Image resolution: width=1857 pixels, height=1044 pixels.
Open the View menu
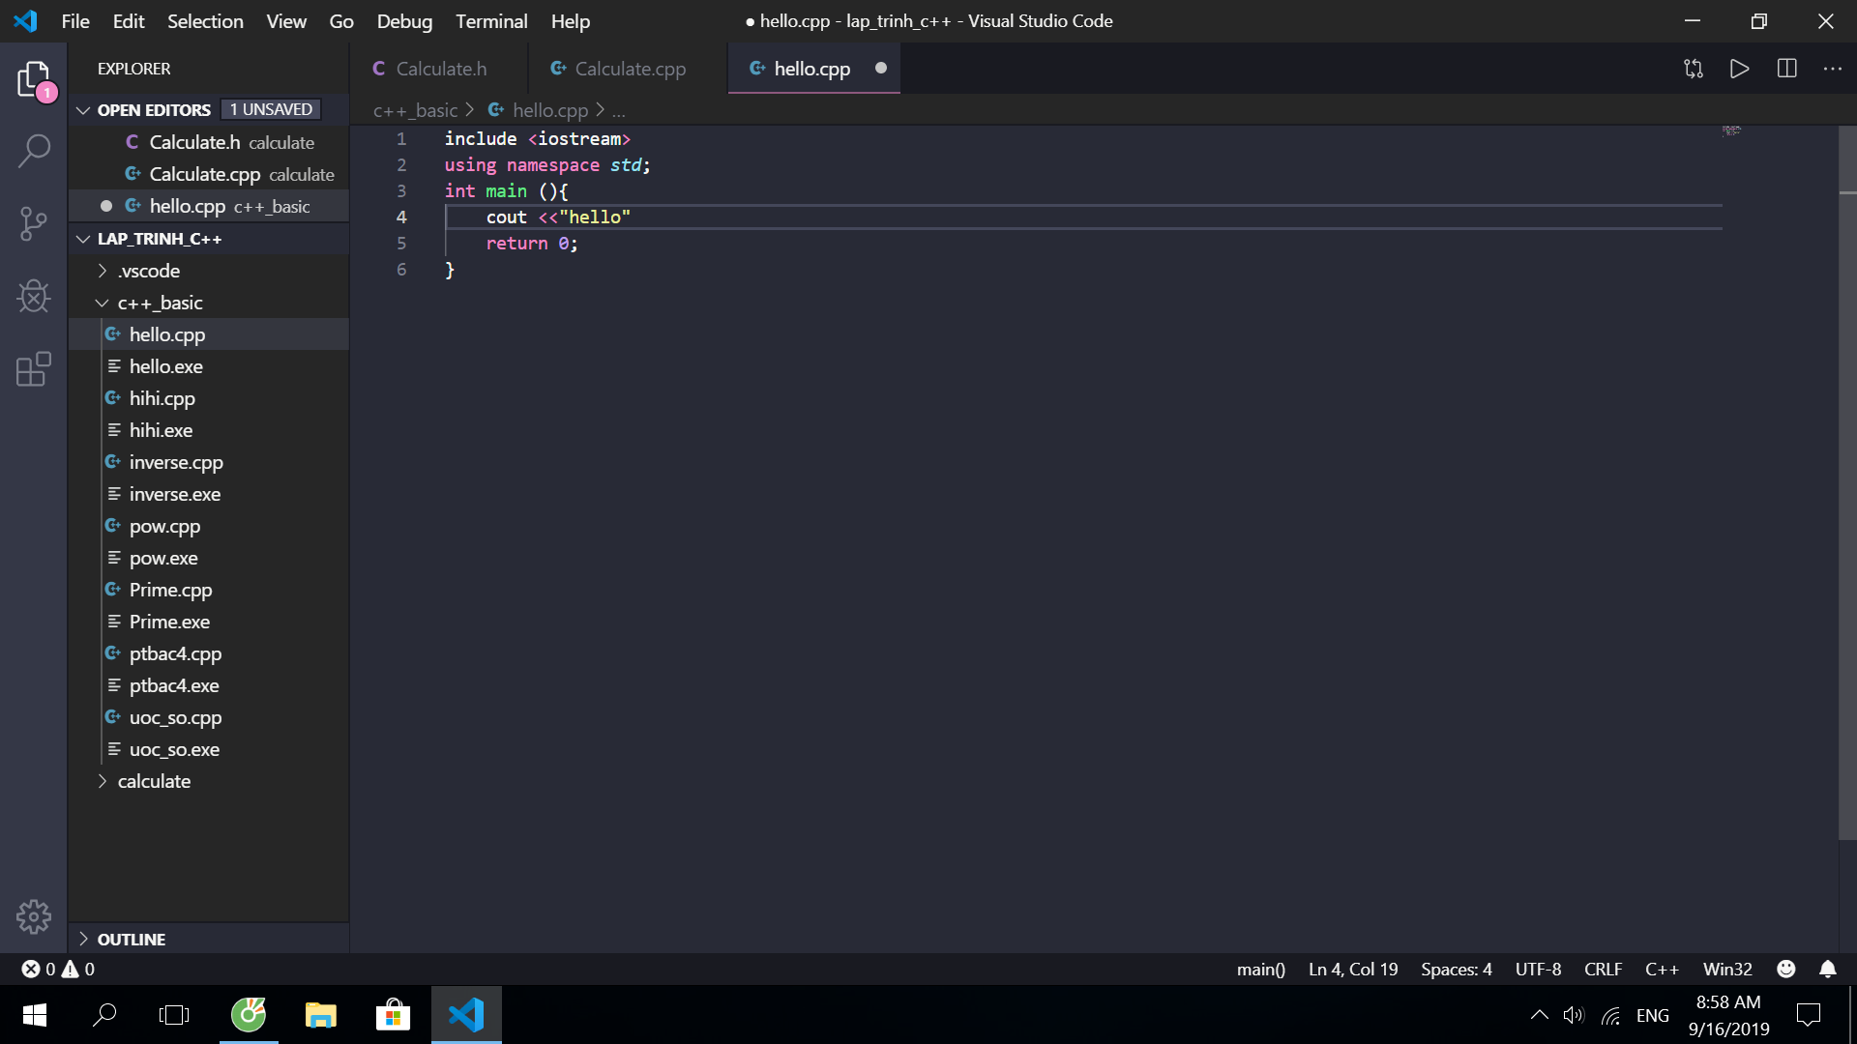click(286, 21)
